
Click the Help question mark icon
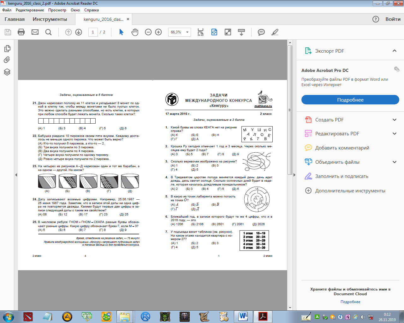click(x=376, y=19)
